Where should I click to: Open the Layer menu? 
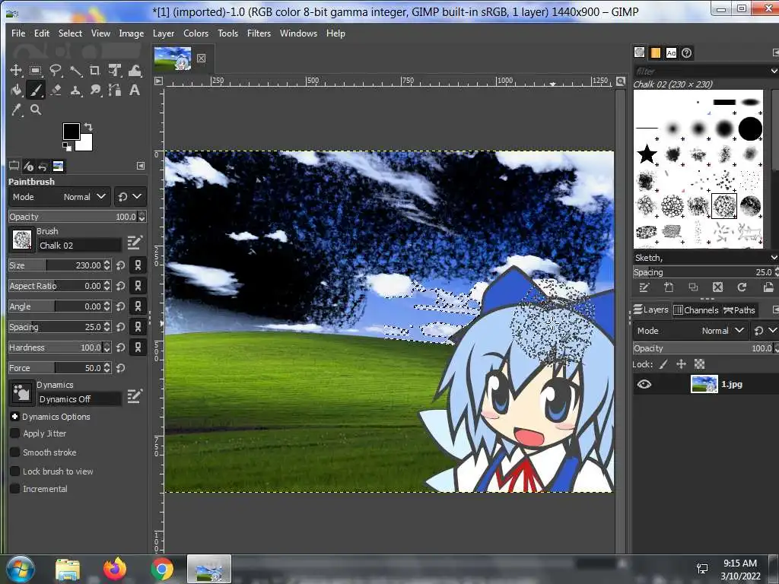click(164, 33)
